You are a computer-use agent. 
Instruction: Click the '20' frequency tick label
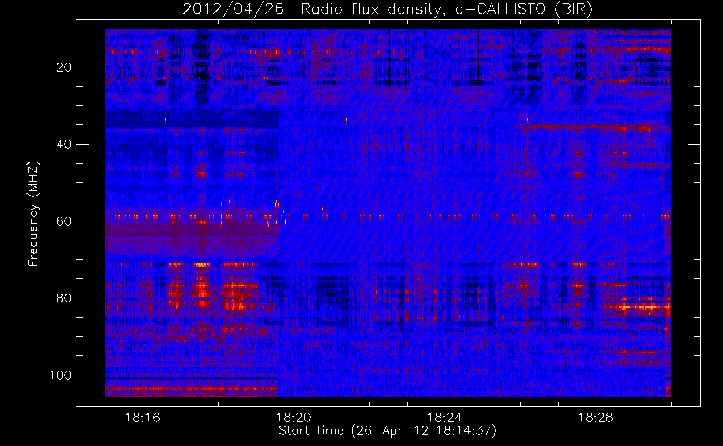click(64, 67)
